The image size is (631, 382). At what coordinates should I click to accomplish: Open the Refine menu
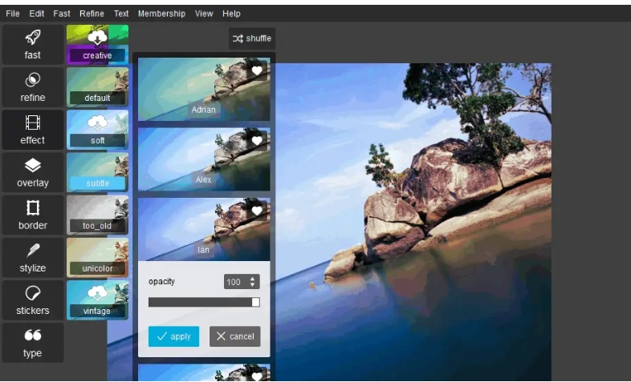click(x=92, y=14)
